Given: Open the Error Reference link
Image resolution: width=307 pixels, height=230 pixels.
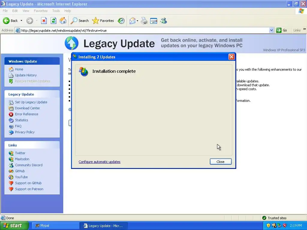Looking at the screenshot, I should pyautogui.click(x=27, y=114).
